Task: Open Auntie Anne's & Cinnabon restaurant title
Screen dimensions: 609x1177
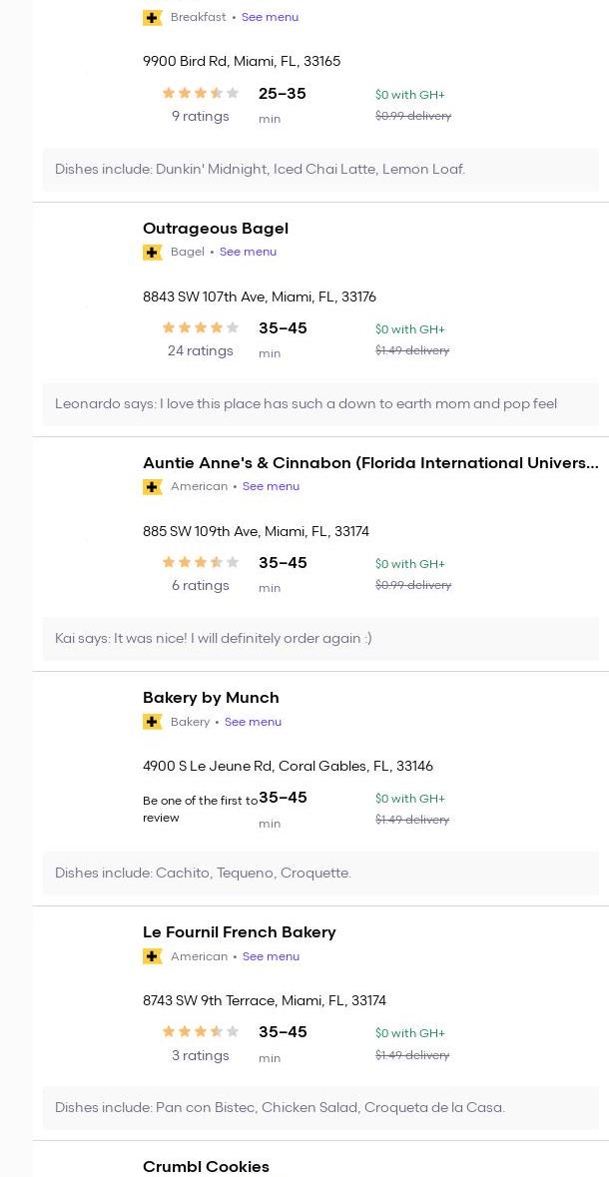Action: [370, 462]
